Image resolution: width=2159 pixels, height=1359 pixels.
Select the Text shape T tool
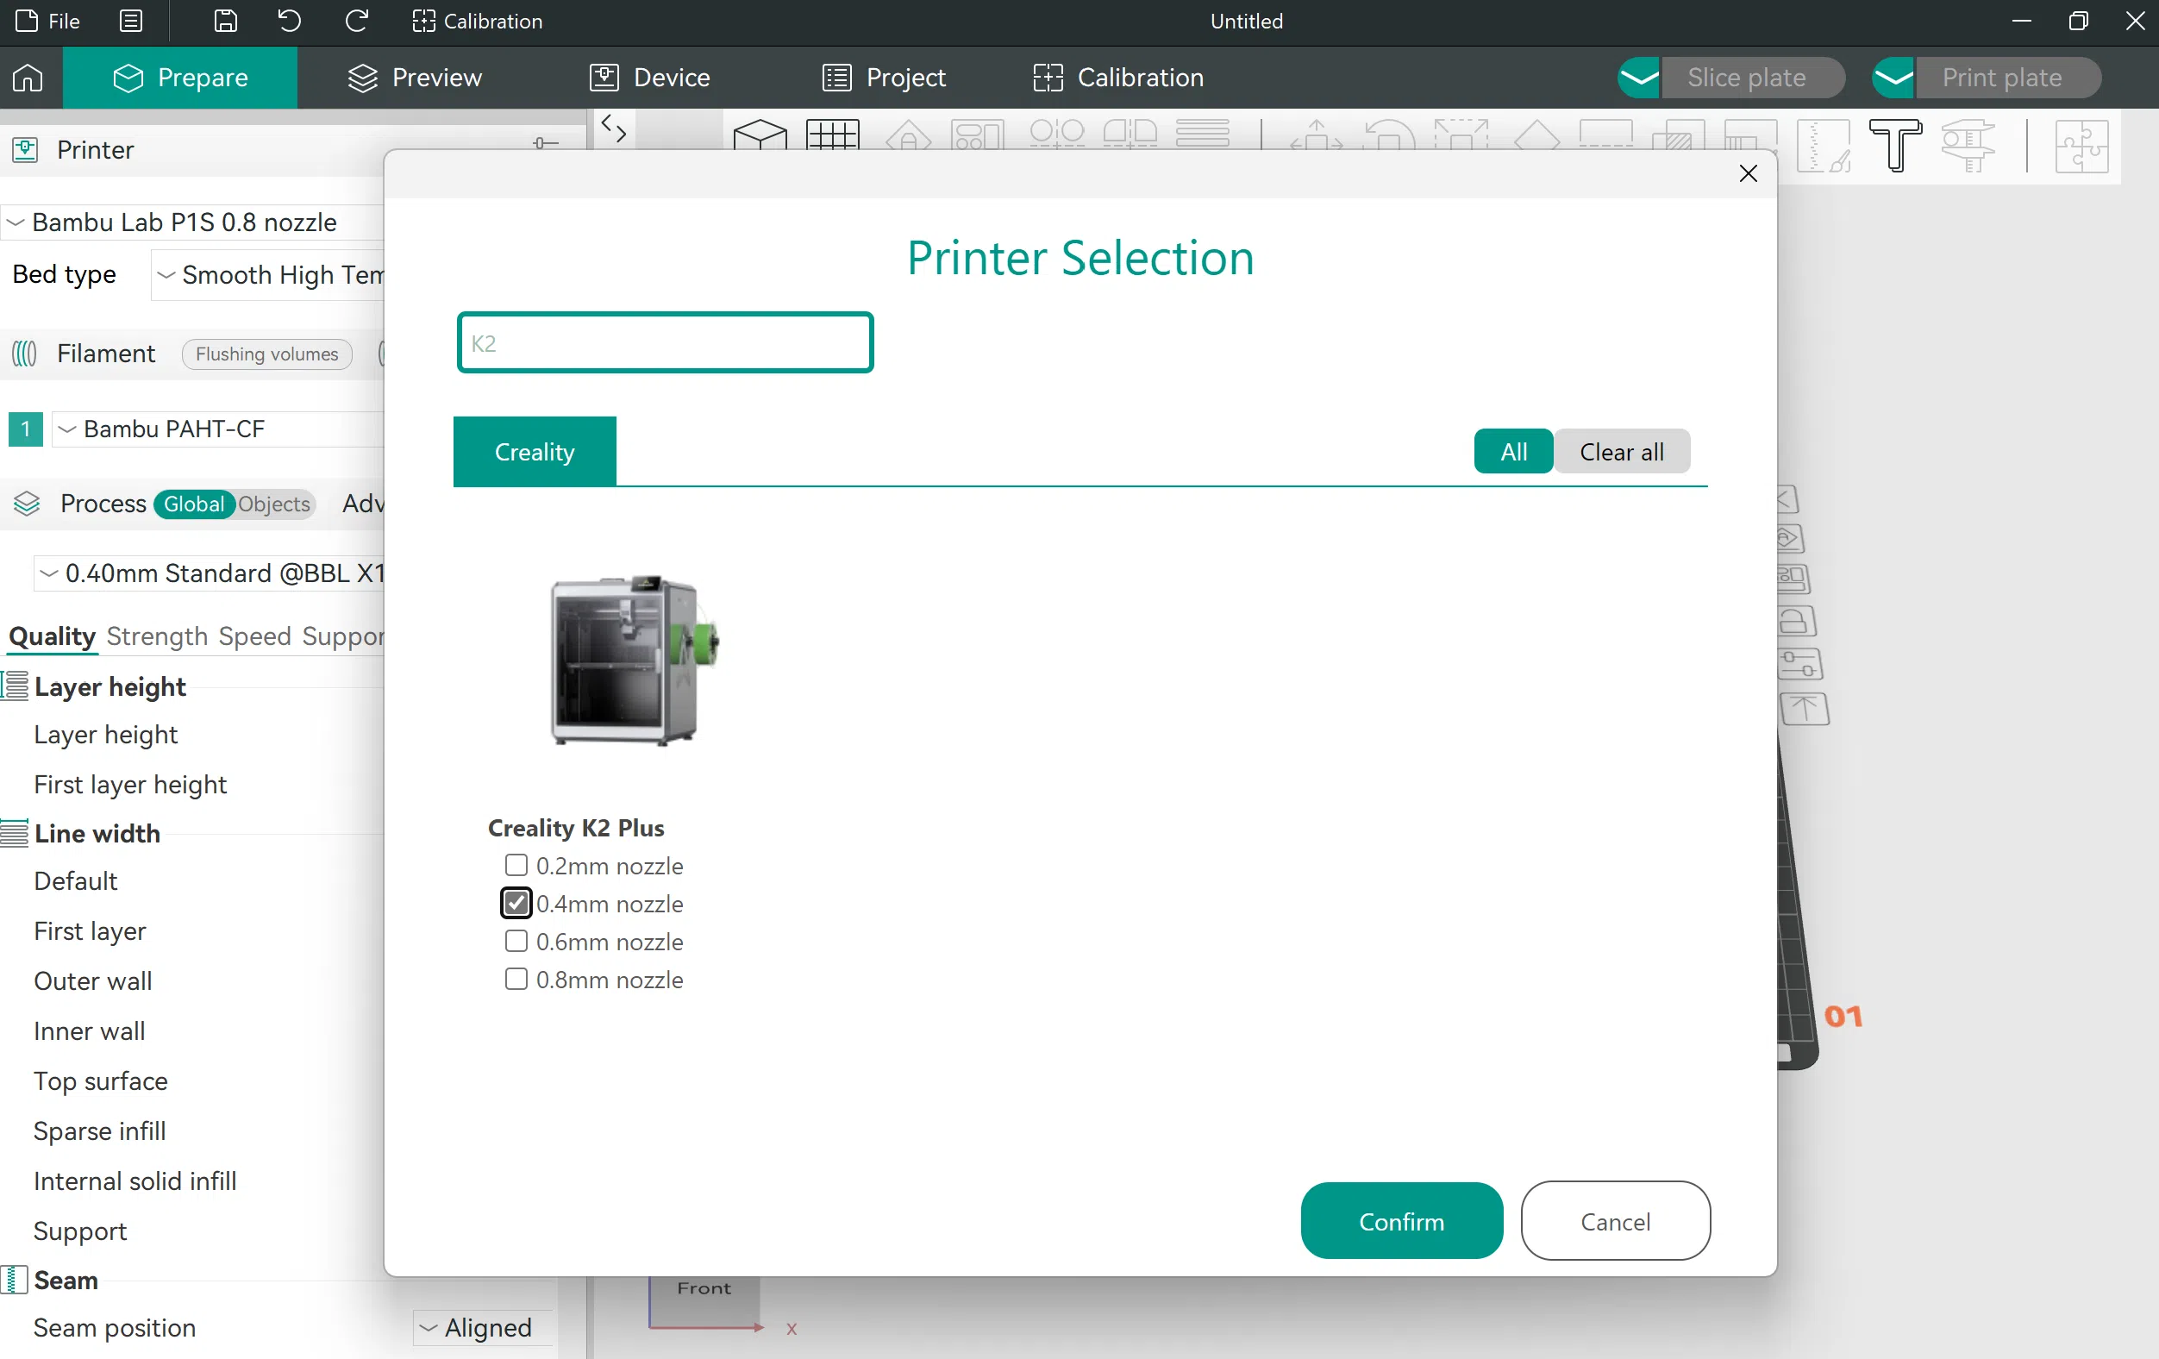1895,145
